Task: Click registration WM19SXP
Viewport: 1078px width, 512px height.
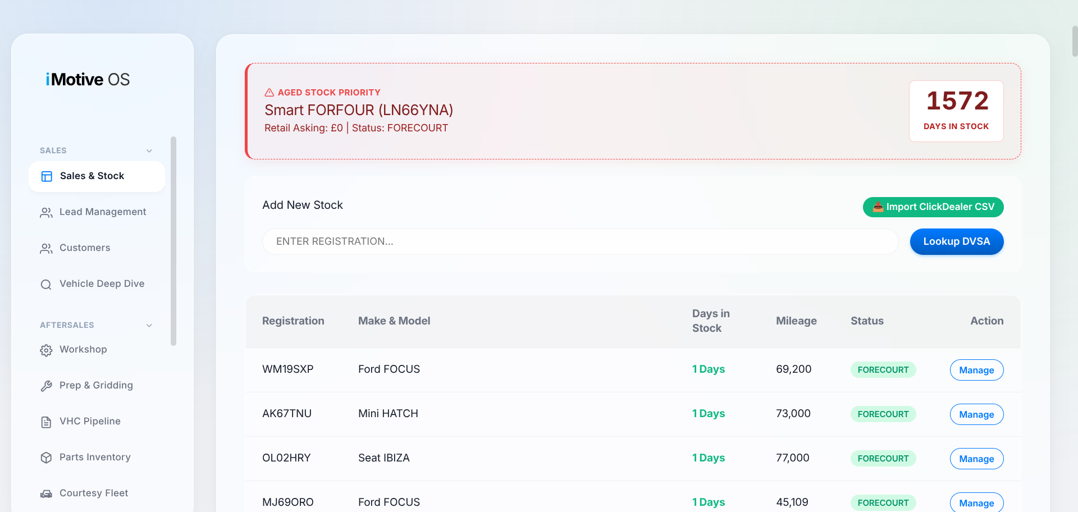Action: pos(288,369)
